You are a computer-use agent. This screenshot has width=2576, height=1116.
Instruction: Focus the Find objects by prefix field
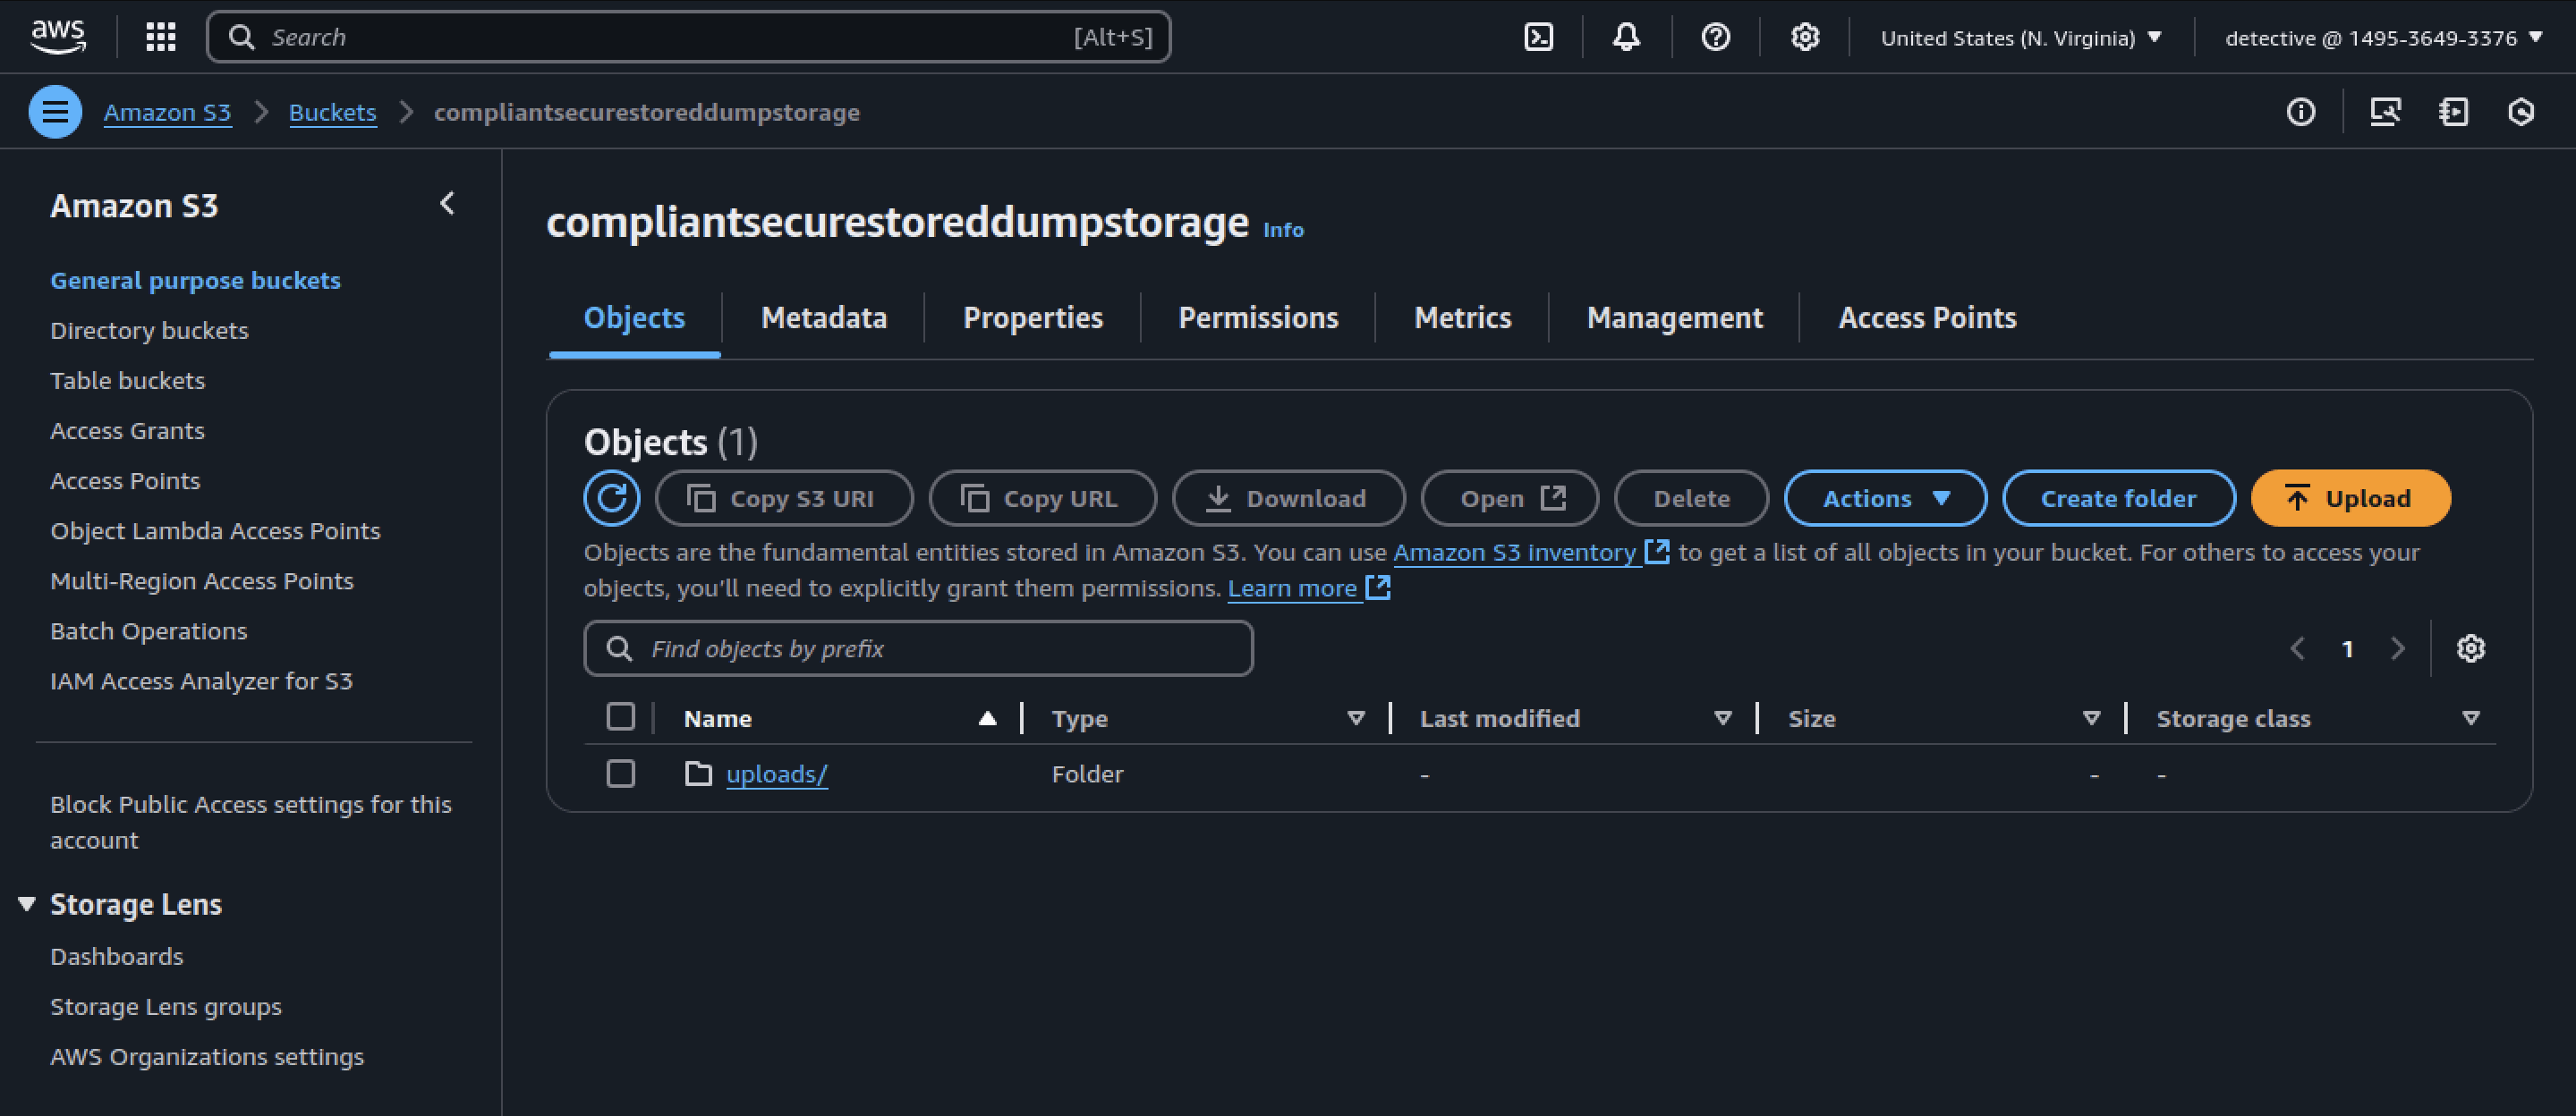(918, 648)
